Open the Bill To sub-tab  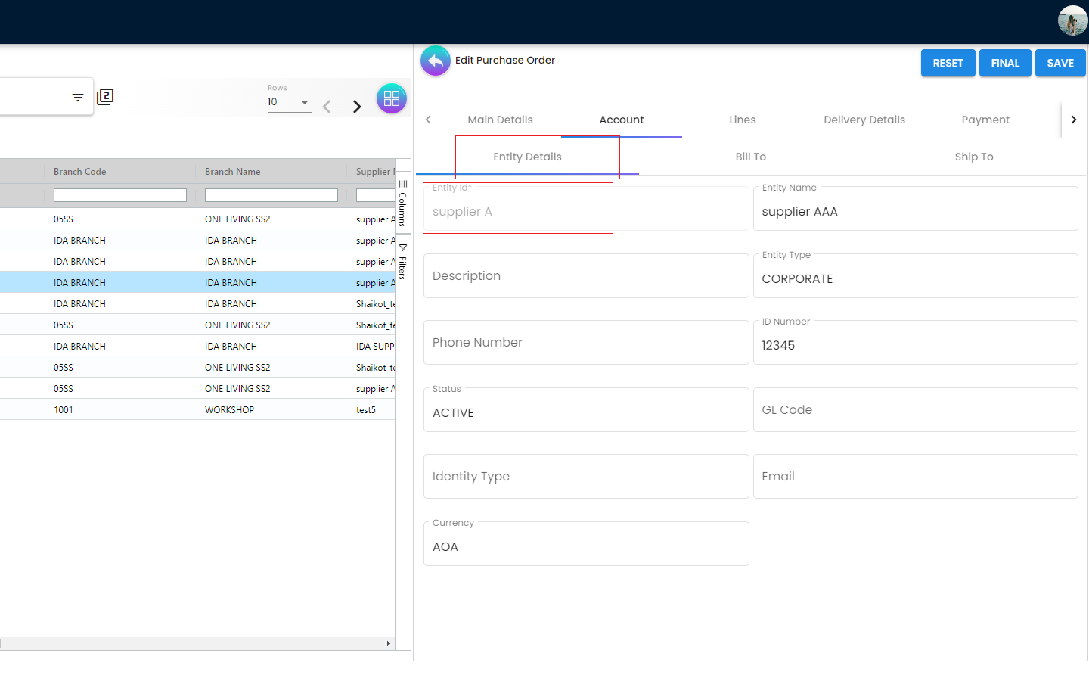pyautogui.click(x=750, y=157)
